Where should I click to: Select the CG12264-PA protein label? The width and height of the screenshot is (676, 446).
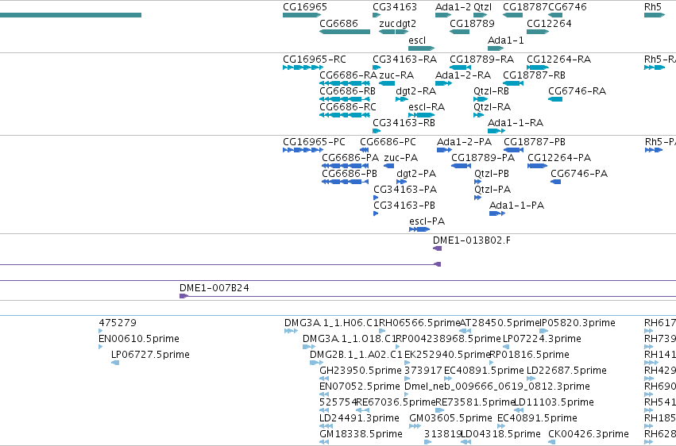coord(559,158)
